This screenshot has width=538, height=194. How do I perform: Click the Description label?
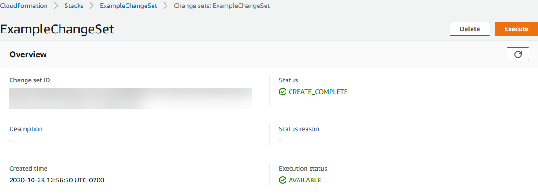pyautogui.click(x=26, y=129)
